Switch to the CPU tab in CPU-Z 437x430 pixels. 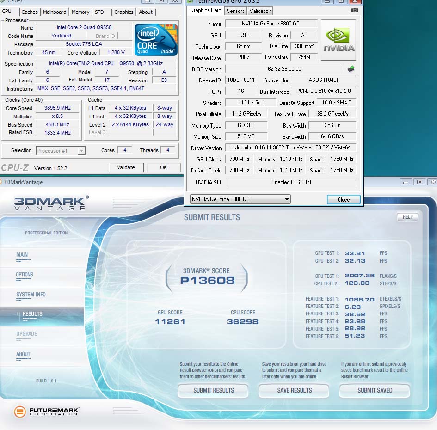pos(6,11)
